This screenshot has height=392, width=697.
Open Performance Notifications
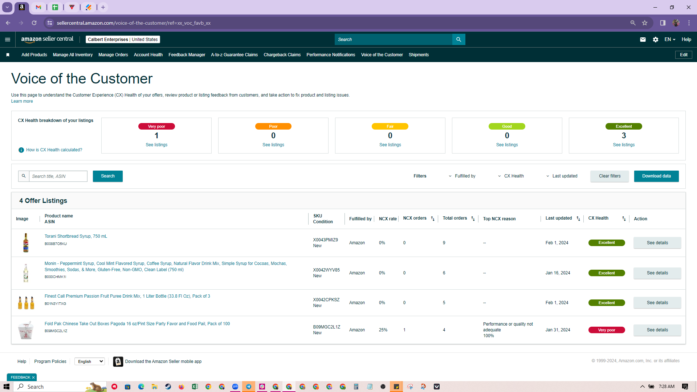point(331,55)
